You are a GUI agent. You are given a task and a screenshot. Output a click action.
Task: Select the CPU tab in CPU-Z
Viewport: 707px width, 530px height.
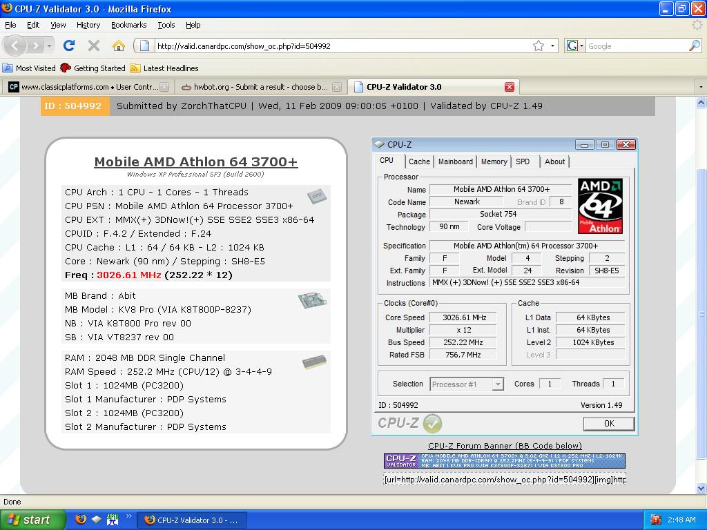pos(387,160)
